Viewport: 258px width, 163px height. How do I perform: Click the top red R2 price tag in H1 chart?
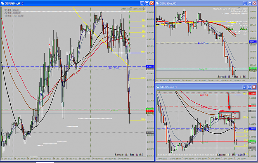[252, 94]
